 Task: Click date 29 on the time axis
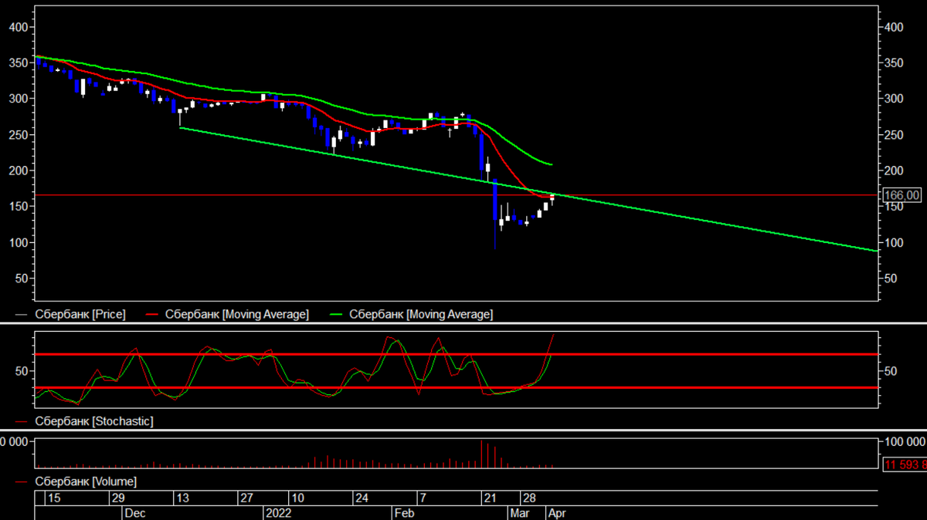pyautogui.click(x=117, y=498)
